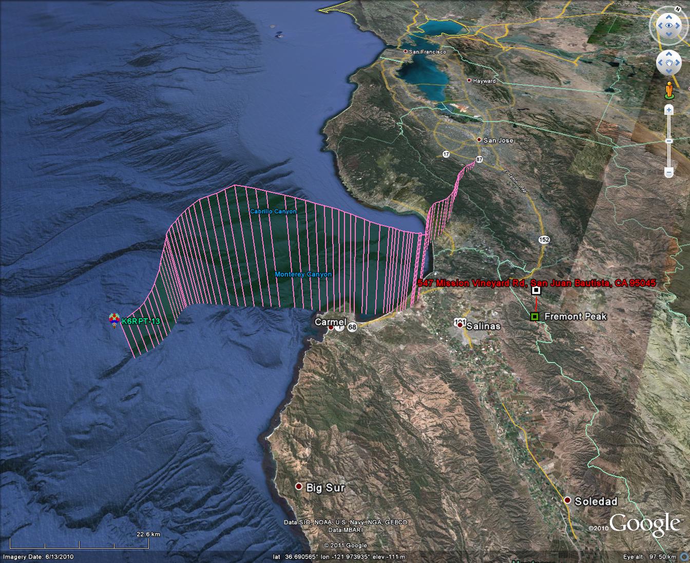
Task: Zoom in with the plus button
Action: [x=669, y=110]
